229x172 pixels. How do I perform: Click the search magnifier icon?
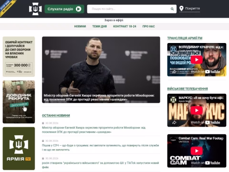pyautogui.click(x=172, y=9)
